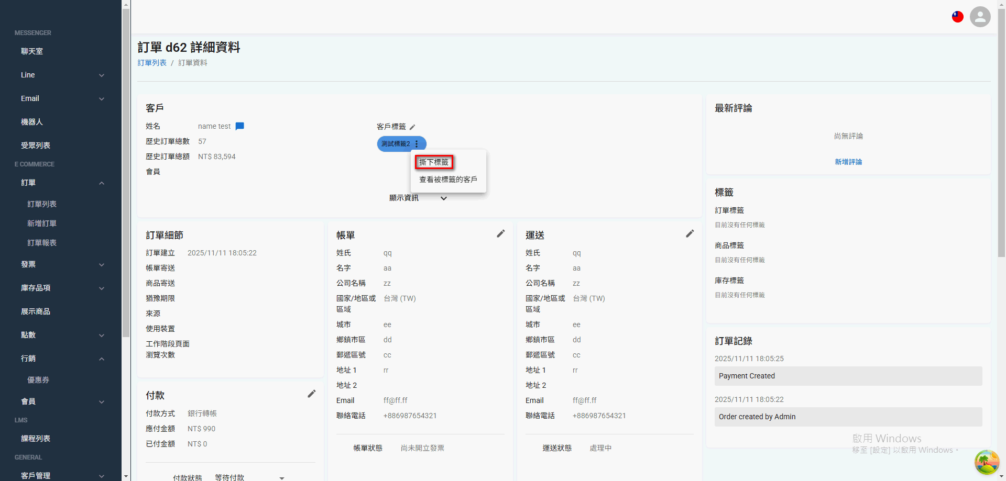Edit the 帳單 billing section
The height and width of the screenshot is (481, 1006).
(x=501, y=233)
